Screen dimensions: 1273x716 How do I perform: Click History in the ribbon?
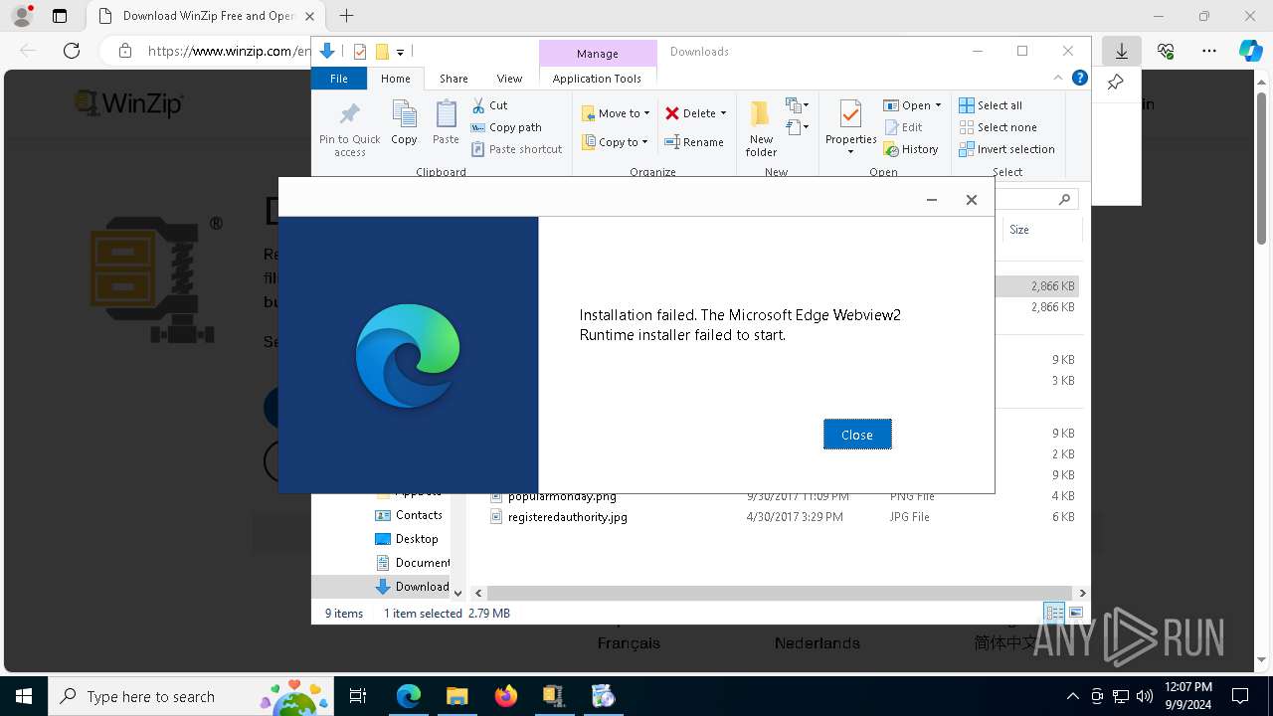[911, 149]
